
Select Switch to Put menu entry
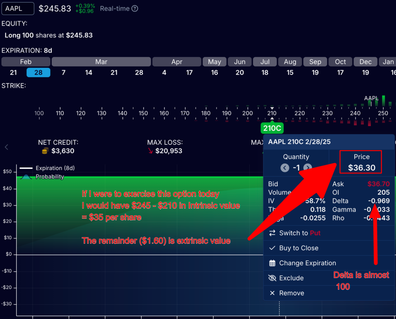pyautogui.click(x=329, y=233)
